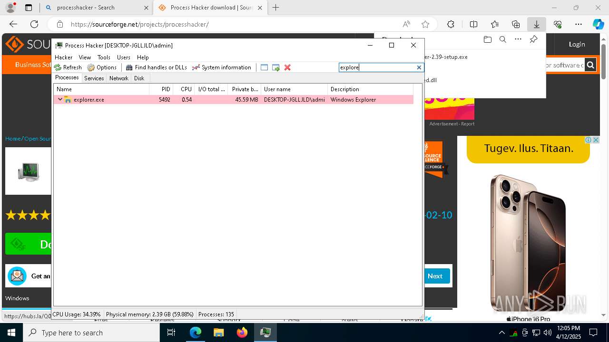This screenshot has width=609, height=342.
Task: Switch to the Network tab
Action: [119, 78]
